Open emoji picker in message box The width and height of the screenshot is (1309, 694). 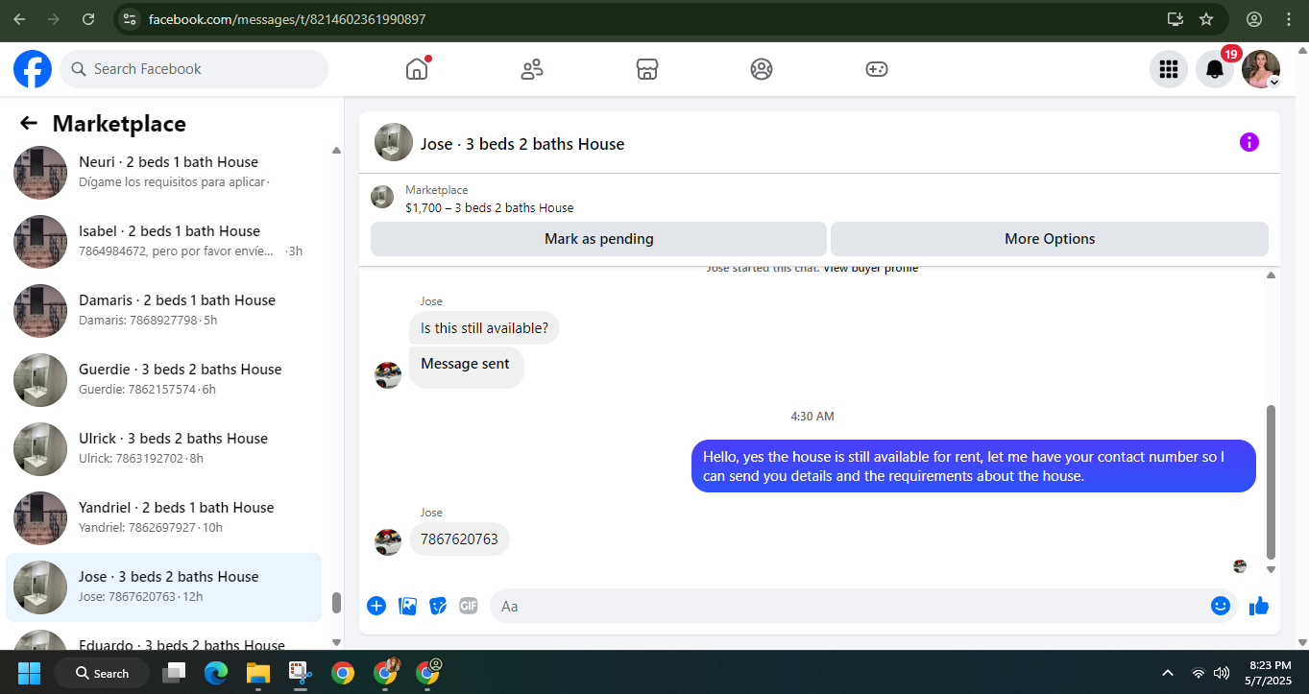[x=1221, y=606]
